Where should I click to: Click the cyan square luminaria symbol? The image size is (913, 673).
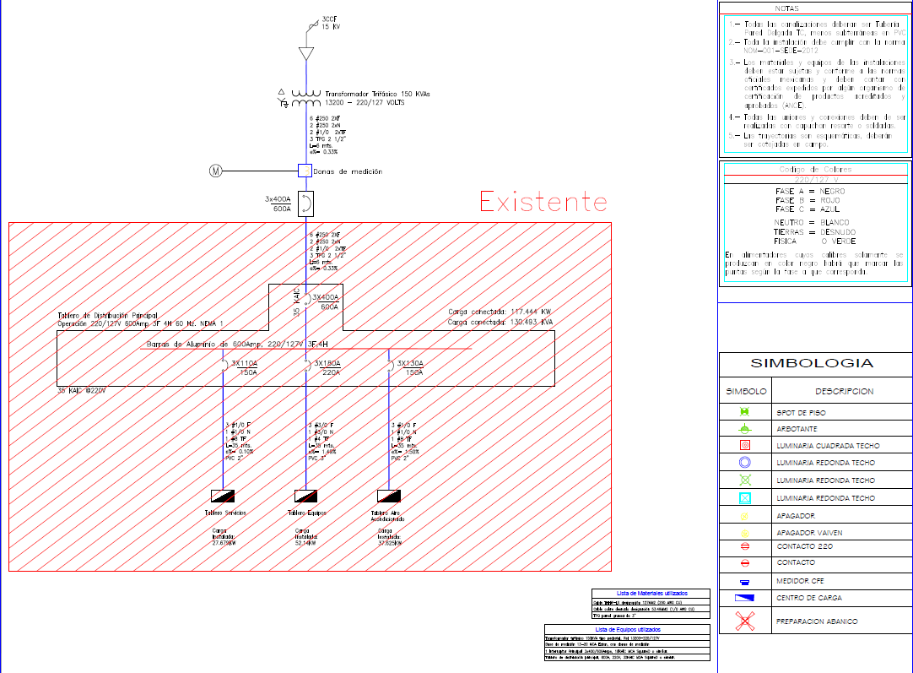coord(744,498)
